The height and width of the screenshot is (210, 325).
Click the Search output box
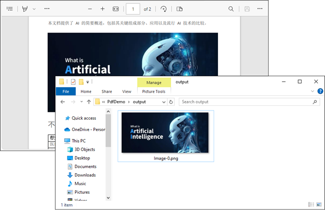click(246, 102)
